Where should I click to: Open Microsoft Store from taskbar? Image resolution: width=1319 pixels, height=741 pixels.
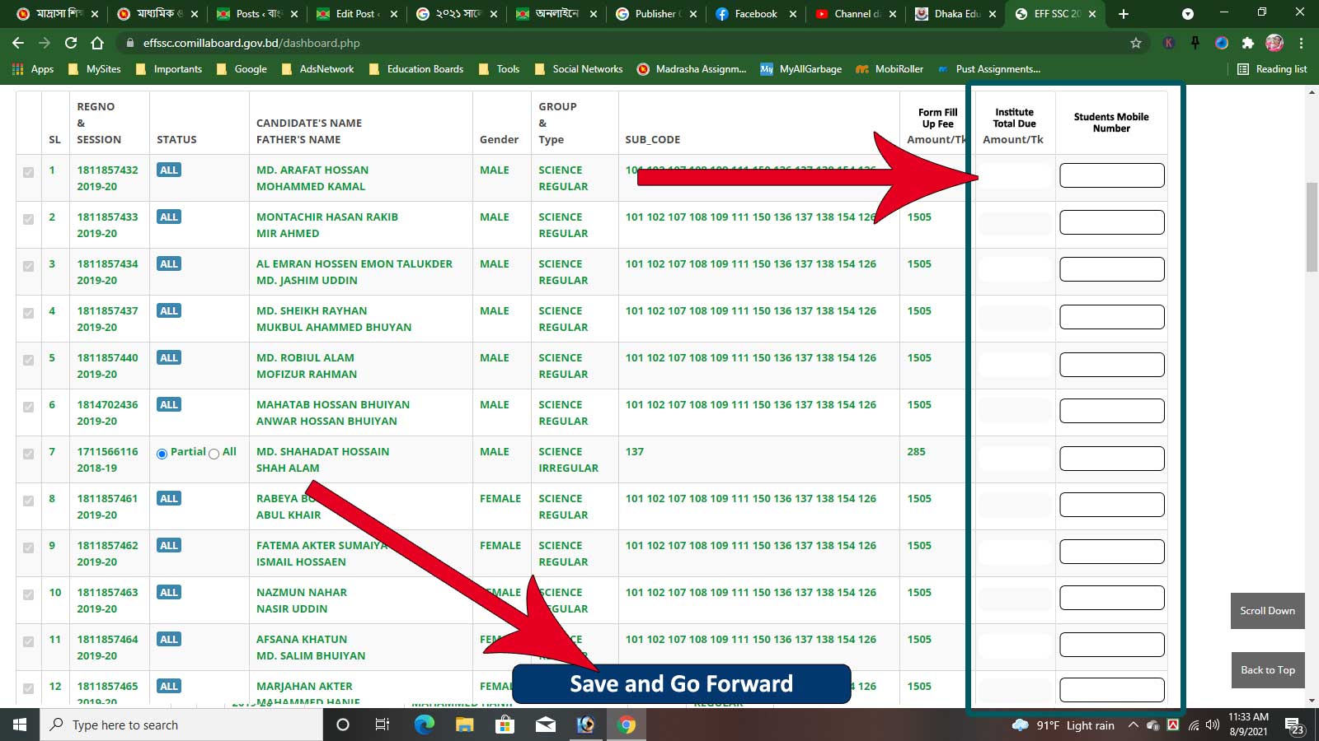505,725
